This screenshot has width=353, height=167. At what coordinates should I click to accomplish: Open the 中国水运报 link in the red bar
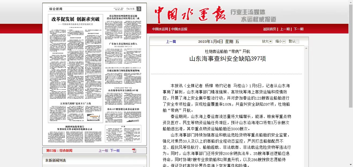click(x=179, y=29)
